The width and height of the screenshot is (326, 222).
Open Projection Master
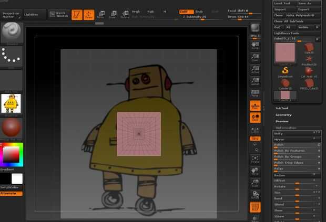click(11, 15)
